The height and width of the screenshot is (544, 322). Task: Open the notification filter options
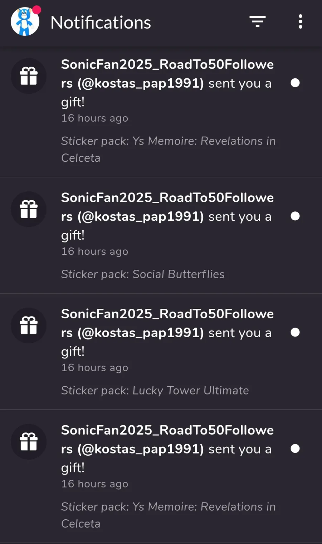pos(258,22)
